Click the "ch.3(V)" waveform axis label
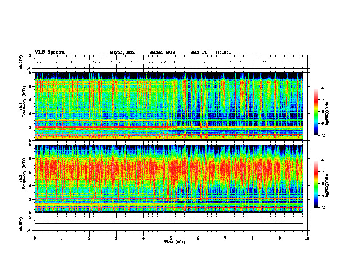This screenshot has height=267, width=346. [21, 224]
